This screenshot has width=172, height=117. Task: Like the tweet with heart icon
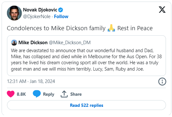point(11,94)
